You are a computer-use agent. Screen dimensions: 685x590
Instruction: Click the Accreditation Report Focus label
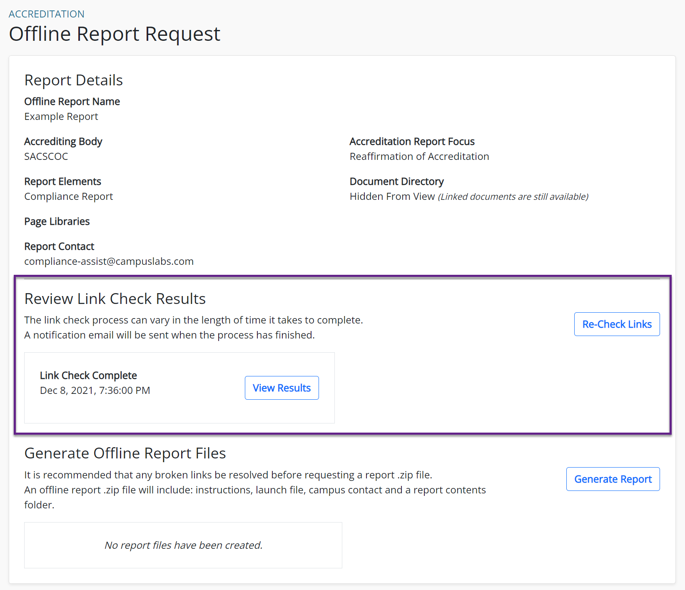[412, 142]
